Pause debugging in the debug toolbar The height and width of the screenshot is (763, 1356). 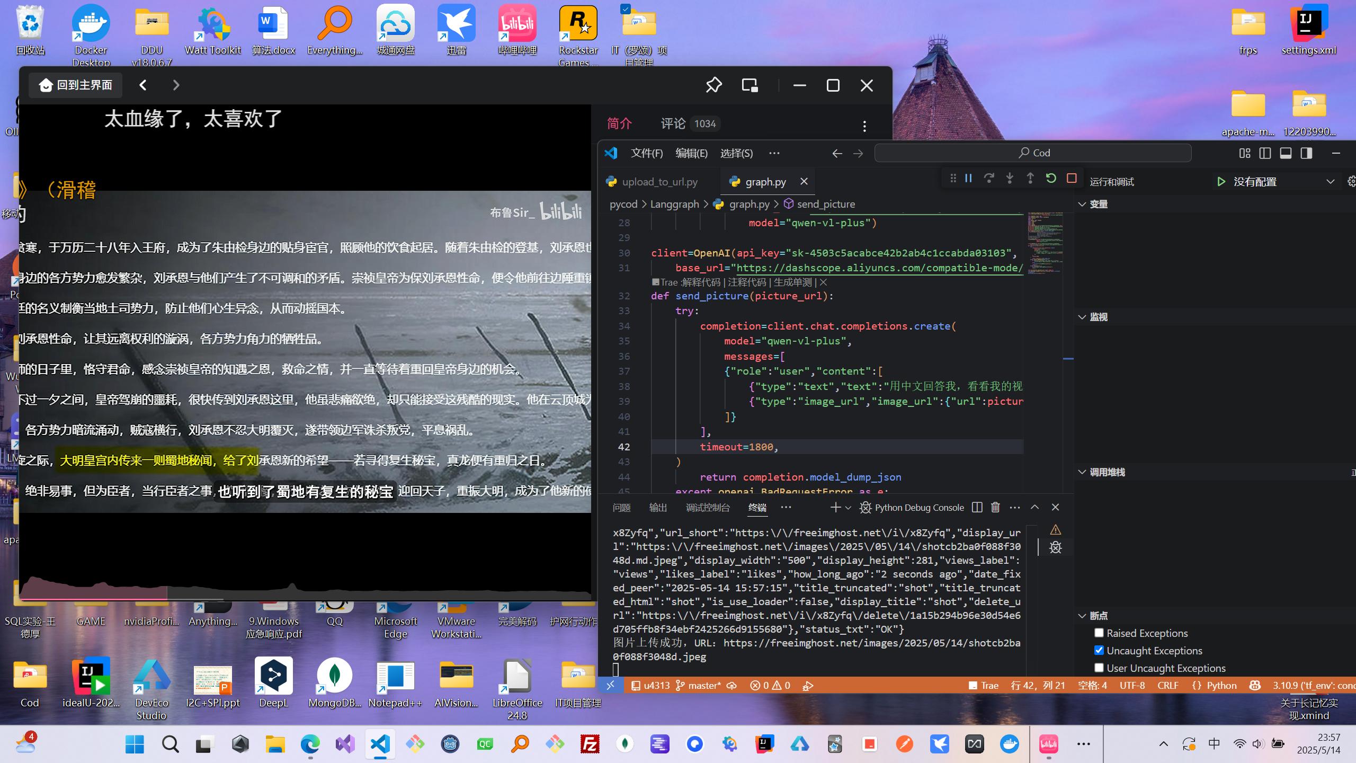point(968,179)
